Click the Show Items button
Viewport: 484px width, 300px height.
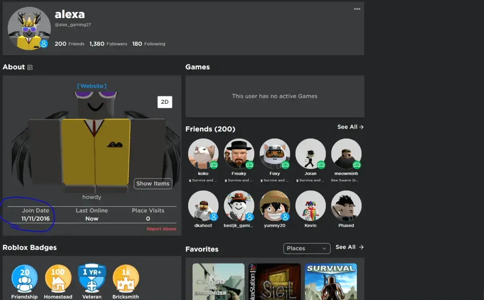tap(153, 183)
